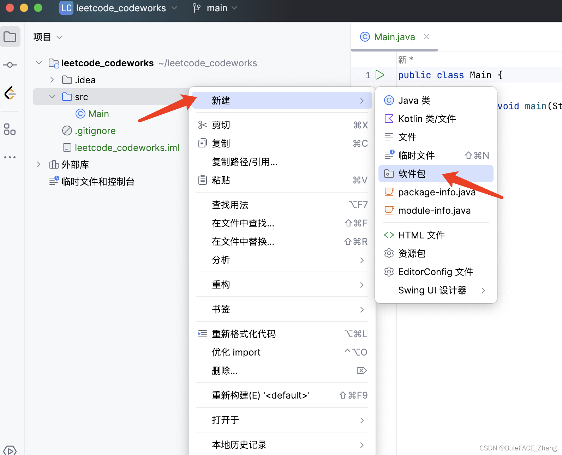Select the Main.java editor tab

coord(394,37)
